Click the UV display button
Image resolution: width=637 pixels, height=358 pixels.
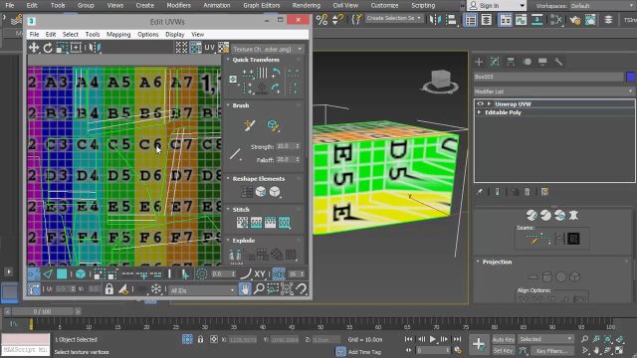point(209,48)
